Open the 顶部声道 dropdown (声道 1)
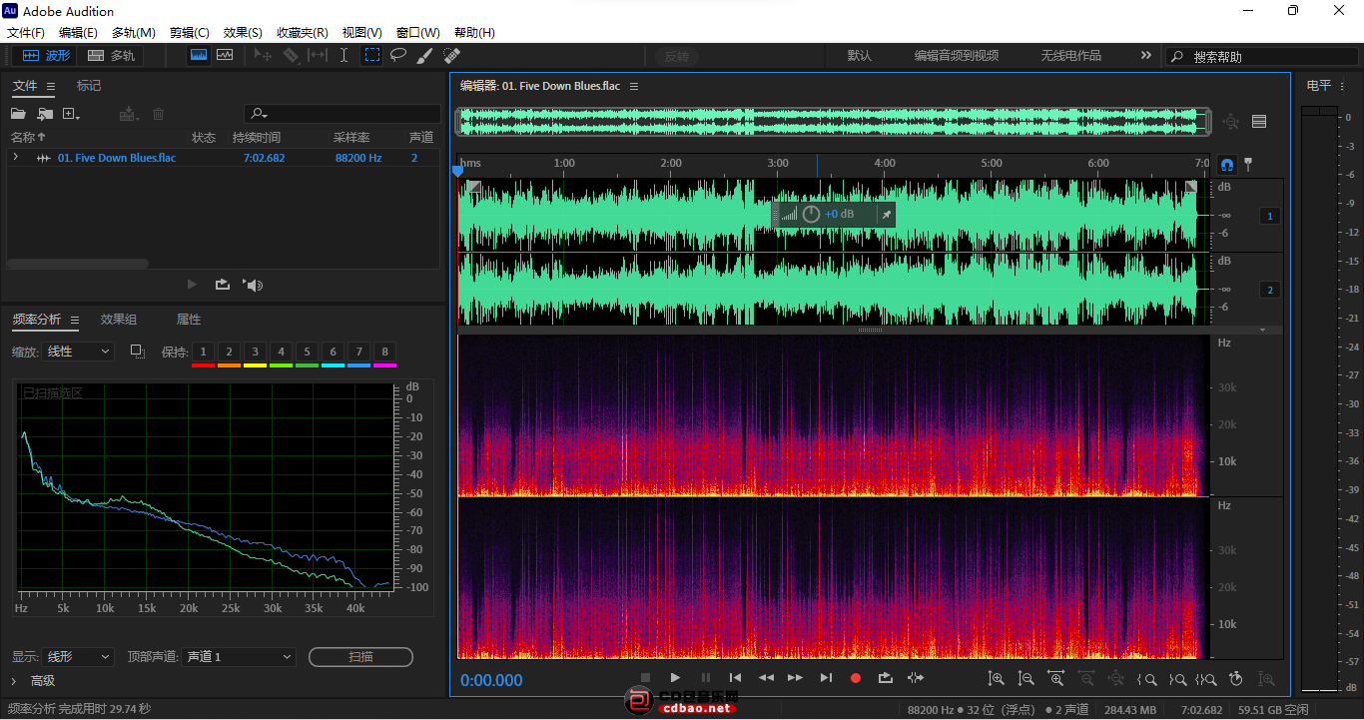 click(240, 657)
